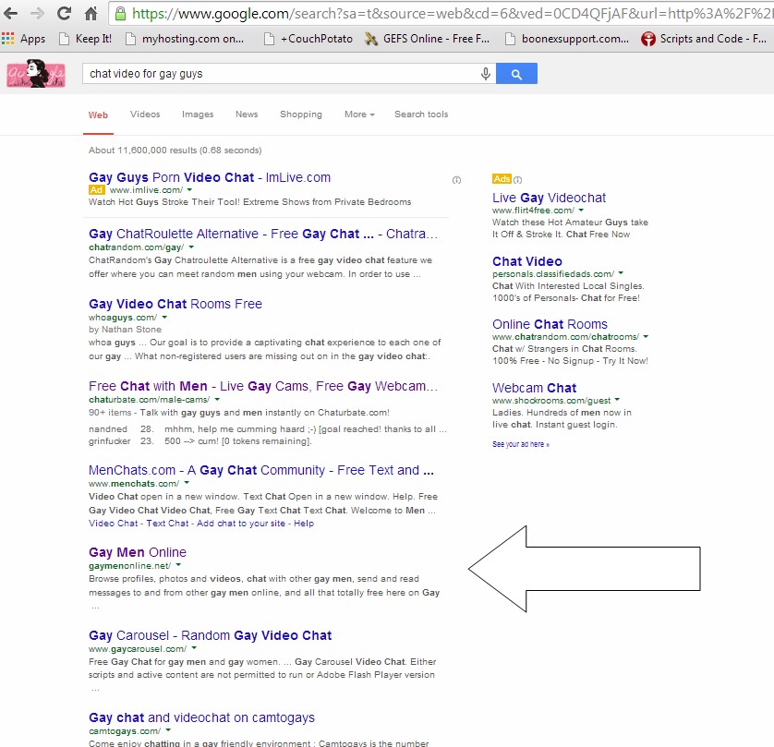The height and width of the screenshot is (747, 774).
Task: Open Gay Carousel Random Video Chat result
Action: click(x=210, y=635)
